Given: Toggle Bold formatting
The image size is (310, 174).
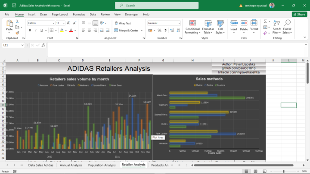Looking at the screenshot, I should (x=30, y=31).
